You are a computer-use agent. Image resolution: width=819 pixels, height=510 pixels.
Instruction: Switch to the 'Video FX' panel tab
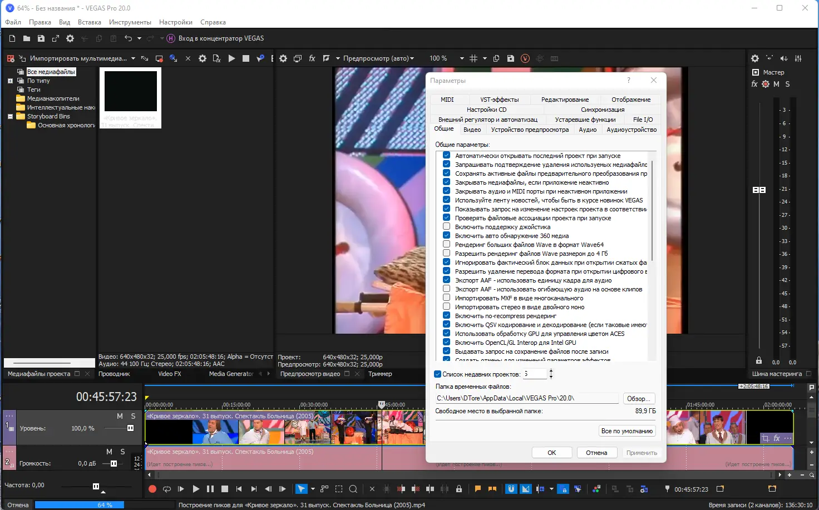pyautogui.click(x=170, y=374)
